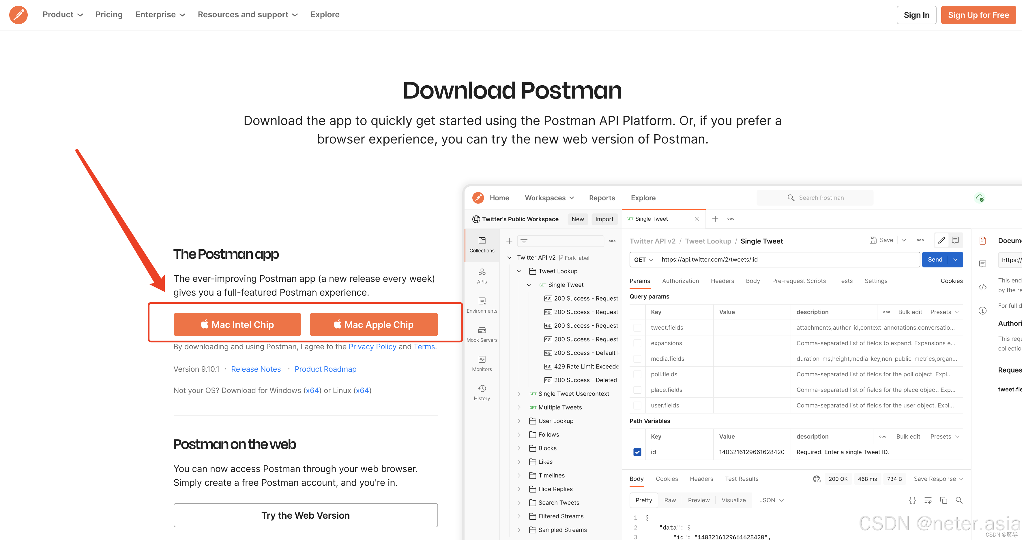Open the History sidebar panel
The image size is (1022, 540).
482,393
